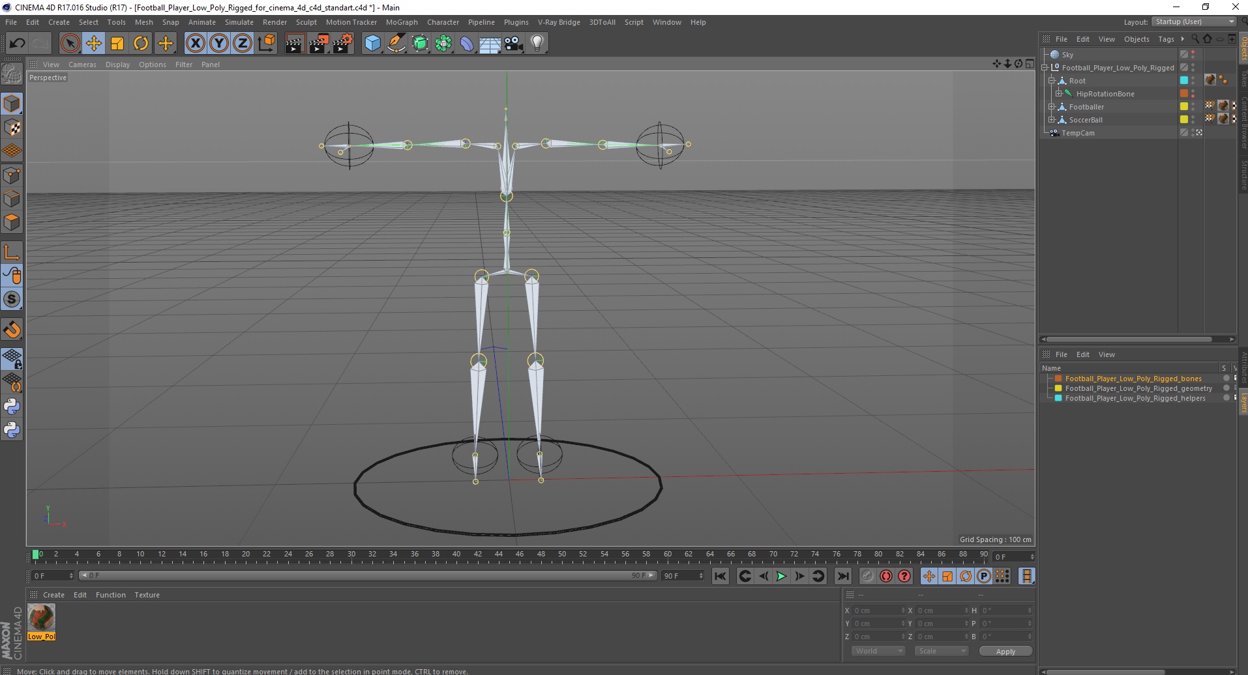1248x675 pixels.
Task: Click Render View clapperboard icon
Action: [295, 44]
